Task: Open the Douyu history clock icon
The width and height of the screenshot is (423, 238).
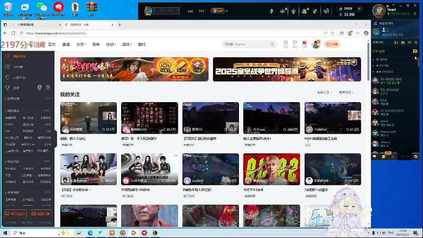Action: click(x=286, y=43)
